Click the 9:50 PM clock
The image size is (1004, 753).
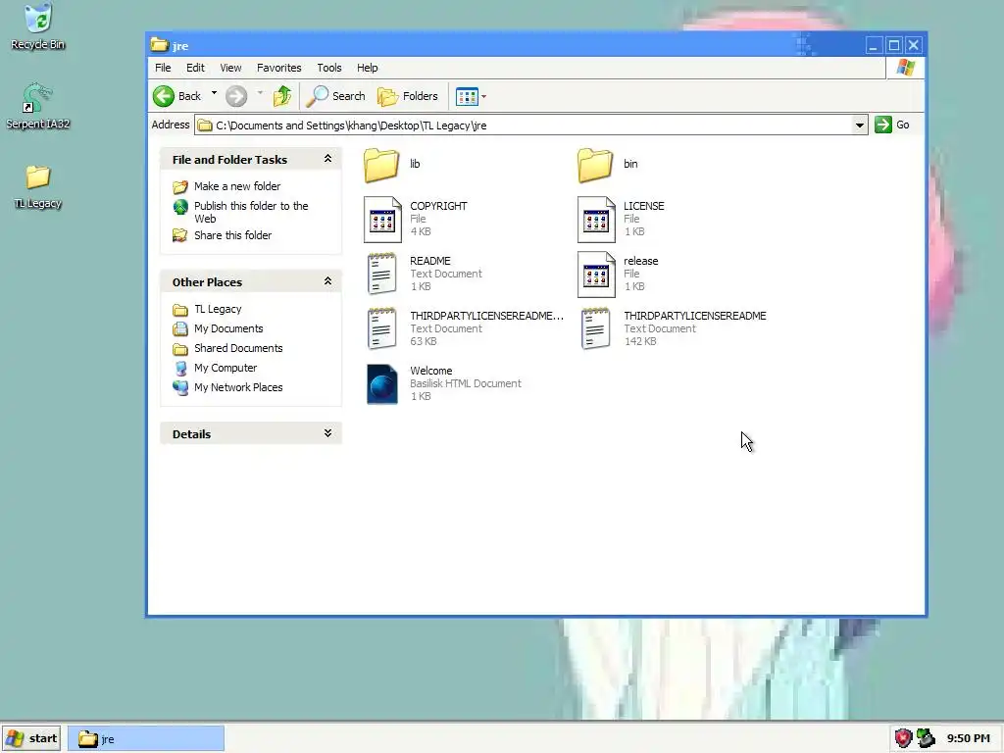point(968,738)
